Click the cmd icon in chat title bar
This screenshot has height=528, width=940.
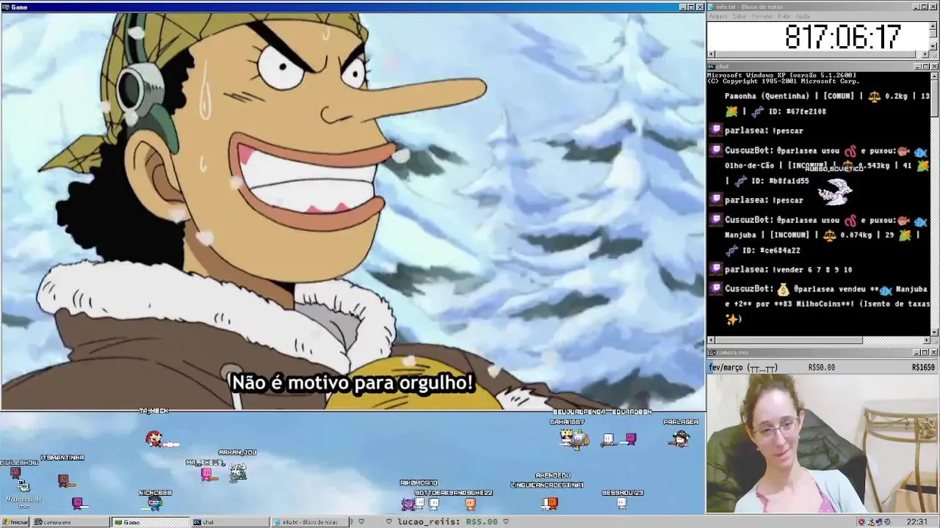tap(712, 67)
